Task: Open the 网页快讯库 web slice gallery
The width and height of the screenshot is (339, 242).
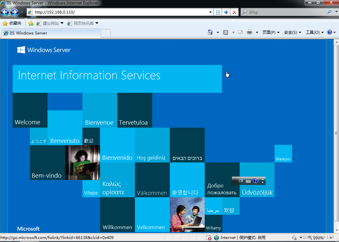Action: (80, 23)
